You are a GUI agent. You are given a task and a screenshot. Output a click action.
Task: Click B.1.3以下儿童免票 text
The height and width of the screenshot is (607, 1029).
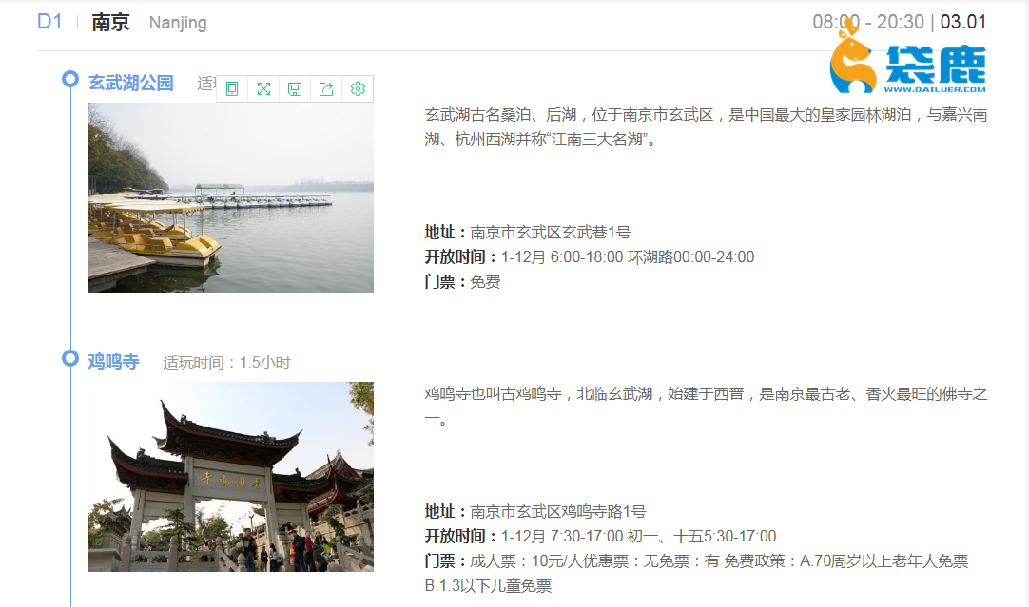click(x=488, y=586)
